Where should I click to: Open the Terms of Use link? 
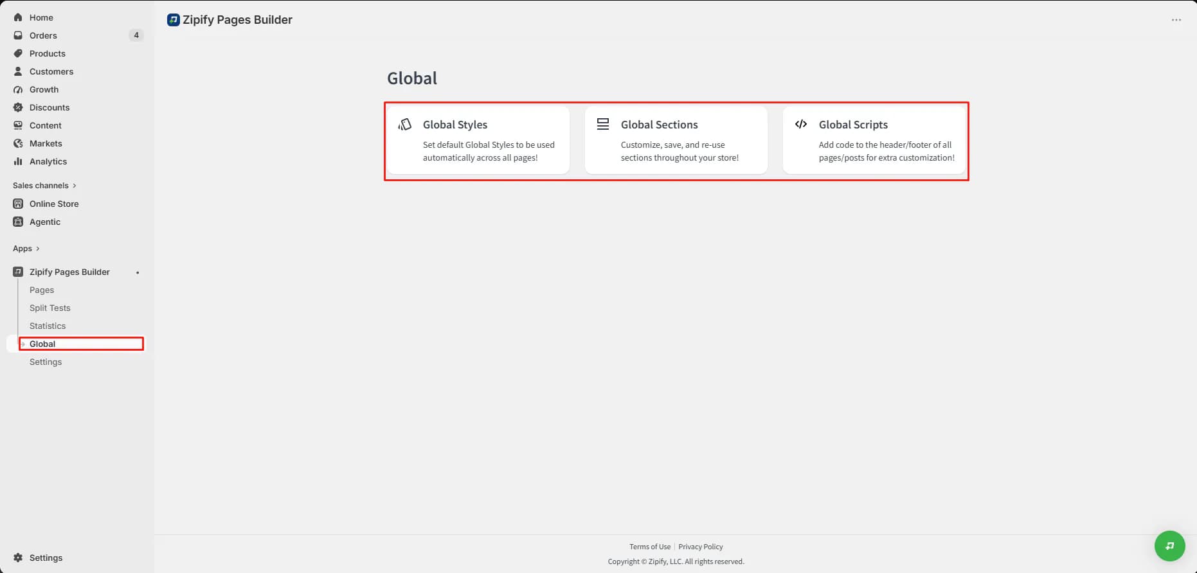tap(650, 547)
